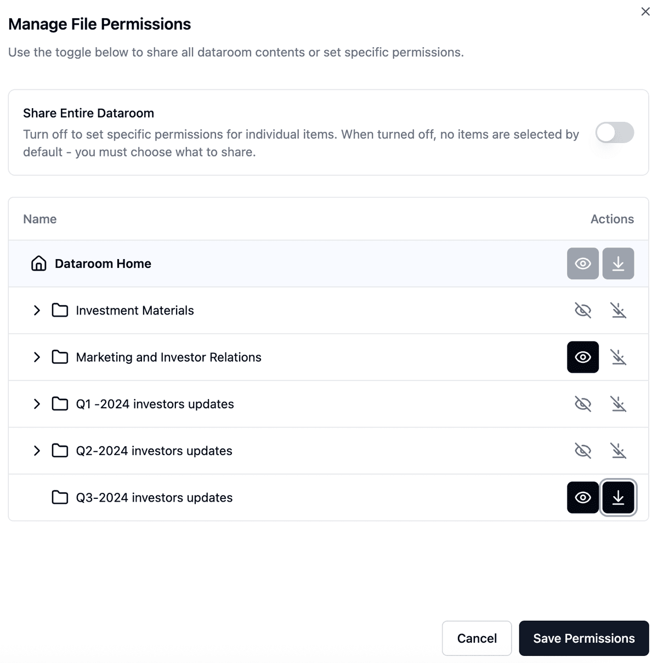Expand Marketing and Investor Relations folder
Viewport: 658px width, 663px height.
37,357
